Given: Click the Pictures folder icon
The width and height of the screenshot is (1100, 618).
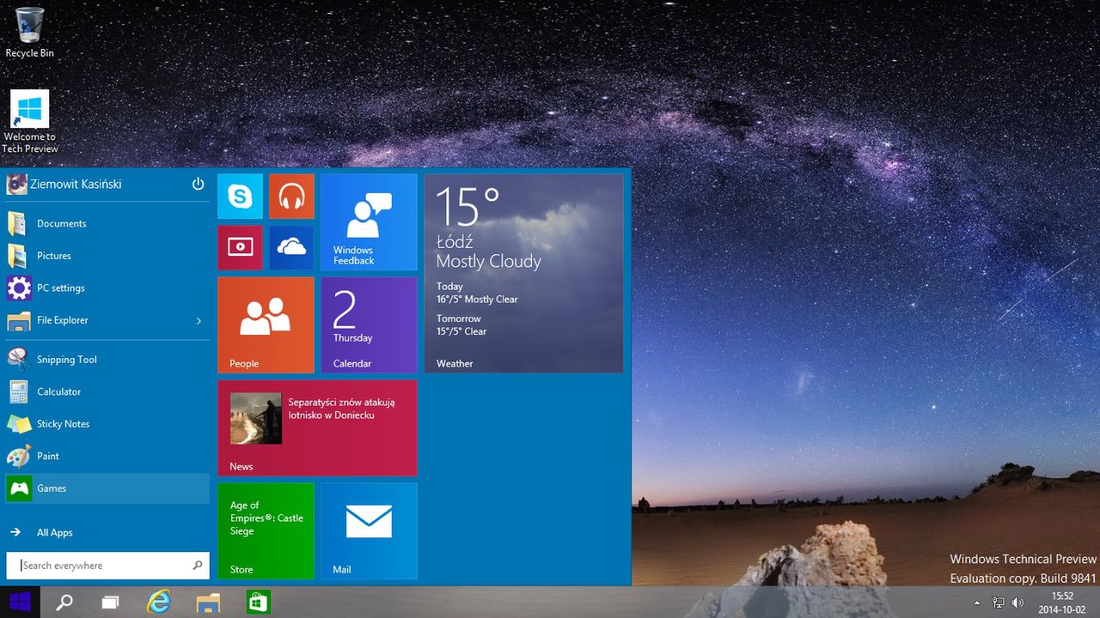Looking at the screenshot, I should click(x=17, y=256).
